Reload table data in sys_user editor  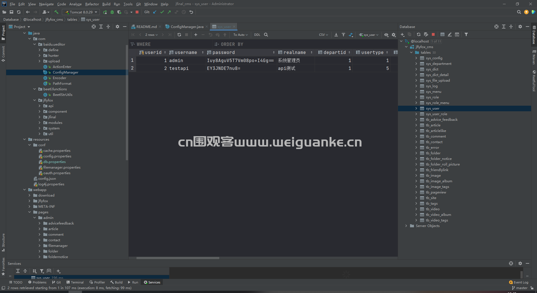point(179,35)
